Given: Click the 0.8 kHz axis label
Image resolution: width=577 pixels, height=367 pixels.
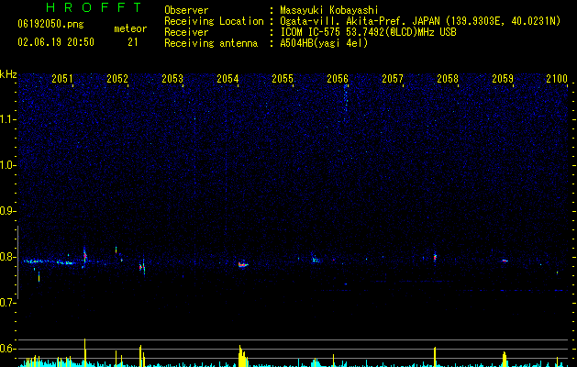Looking at the screenshot, I should (x=8, y=257).
